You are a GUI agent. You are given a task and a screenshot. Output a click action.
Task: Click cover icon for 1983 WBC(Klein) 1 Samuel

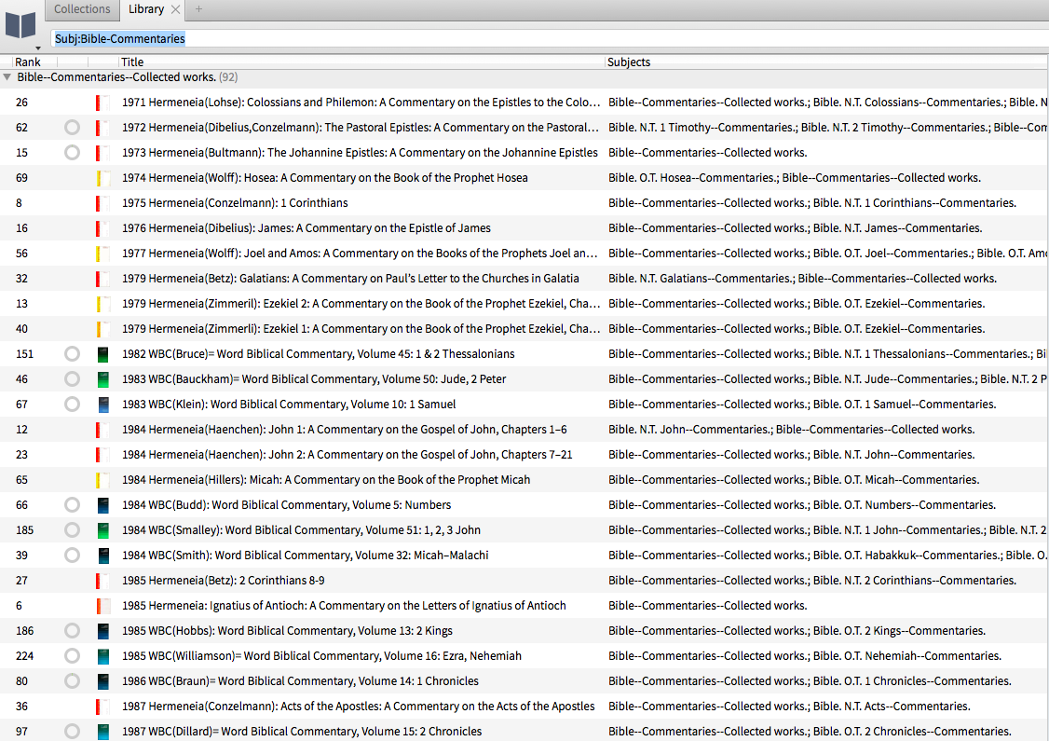click(x=102, y=405)
